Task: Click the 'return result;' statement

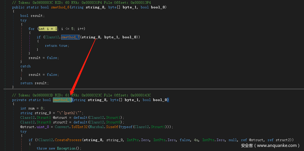Action: 34,83
